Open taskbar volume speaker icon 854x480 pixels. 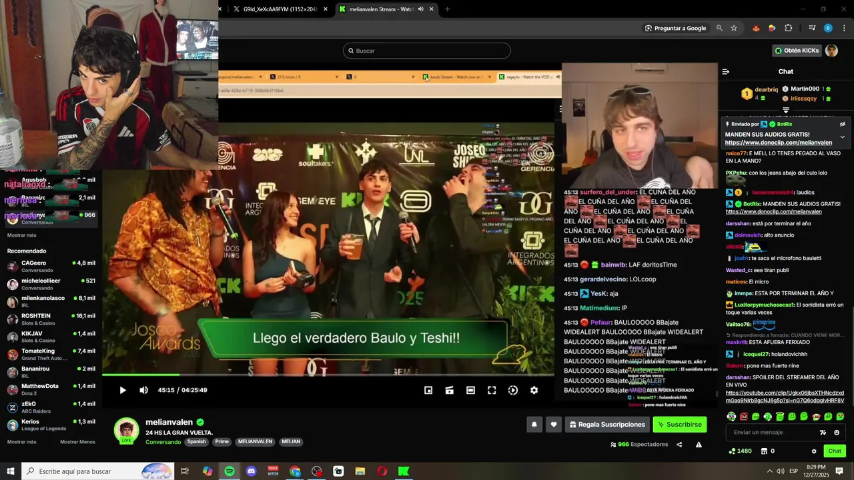coord(780,471)
